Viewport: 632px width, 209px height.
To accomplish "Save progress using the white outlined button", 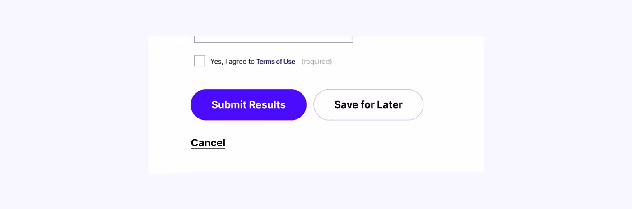I will (x=368, y=105).
